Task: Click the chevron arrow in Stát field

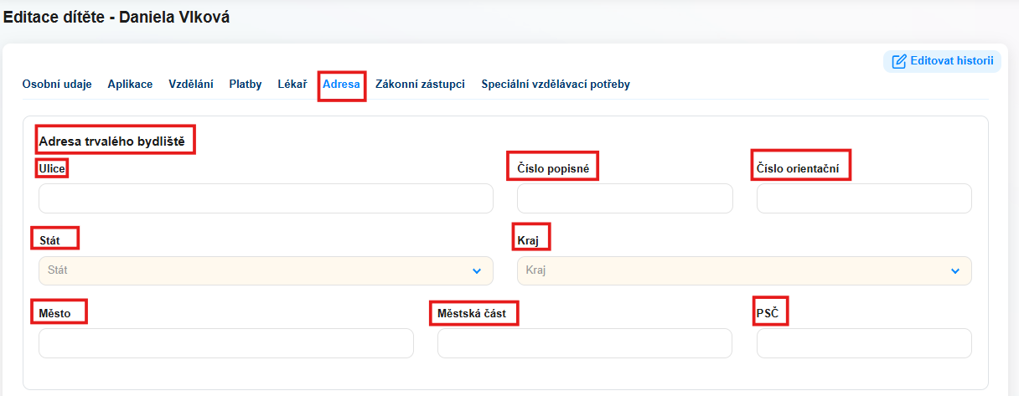Action: [x=477, y=271]
